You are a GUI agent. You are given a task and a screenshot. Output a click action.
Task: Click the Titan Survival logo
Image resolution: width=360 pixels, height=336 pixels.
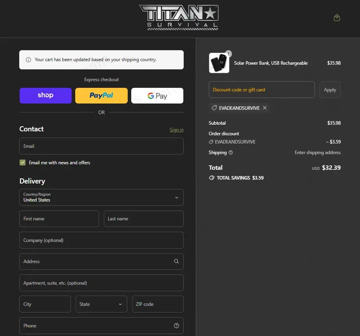(179, 18)
